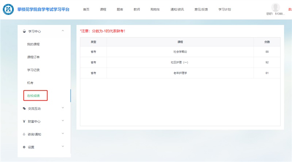This screenshot has height=162, width=292.
Task: Open 机考 in the sidebar
Action: tap(30, 83)
